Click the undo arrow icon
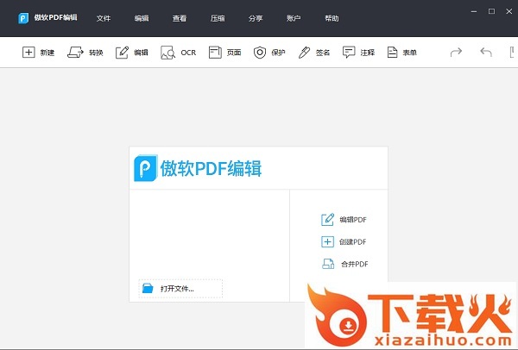 [x=486, y=52]
